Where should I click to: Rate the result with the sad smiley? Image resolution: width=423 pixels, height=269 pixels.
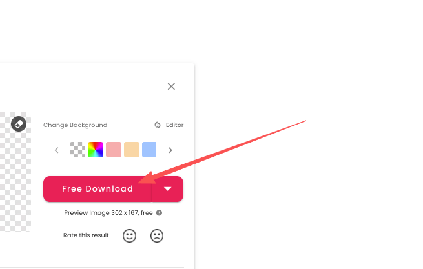pos(157,235)
